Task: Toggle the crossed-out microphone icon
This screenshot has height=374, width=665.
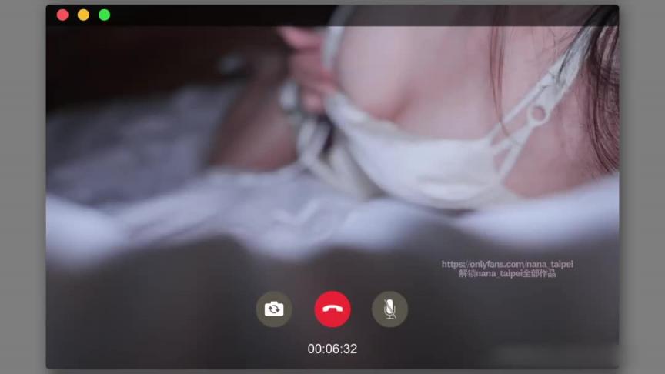Action: point(389,309)
